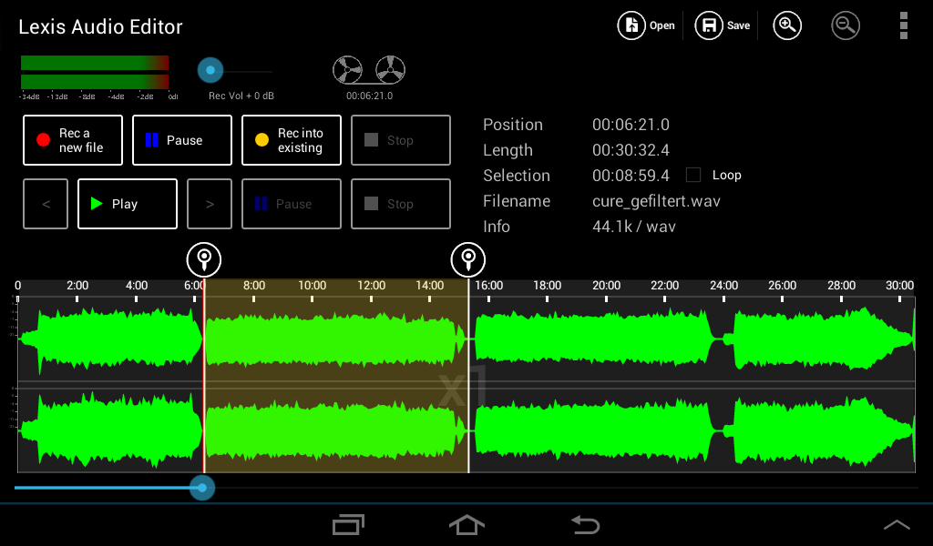
Task: Click the right selection marker pin
Action: coord(468,259)
